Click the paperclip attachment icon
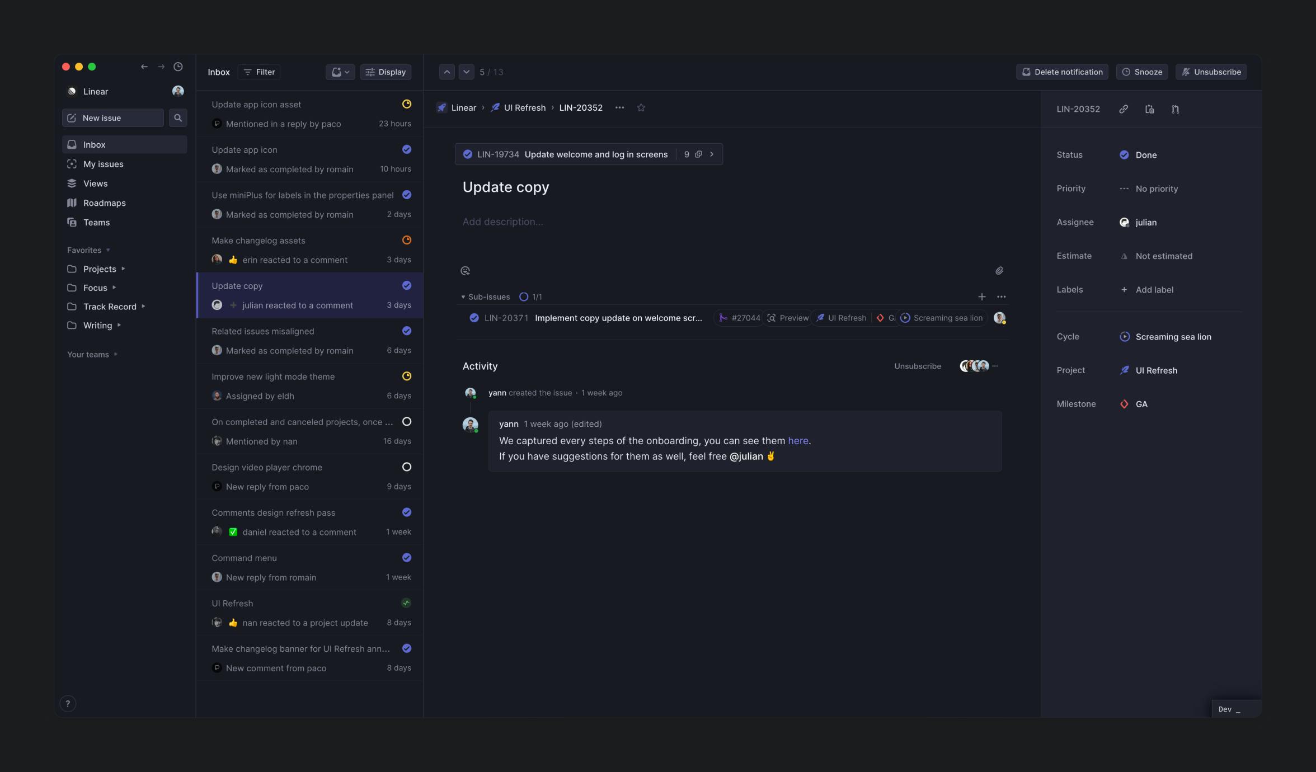This screenshot has height=772, width=1316. (x=999, y=271)
